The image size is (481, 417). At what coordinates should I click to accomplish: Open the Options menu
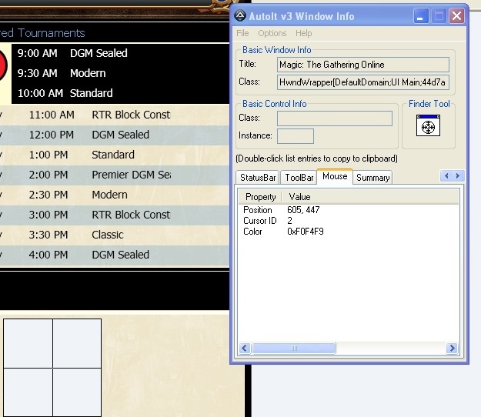272,33
